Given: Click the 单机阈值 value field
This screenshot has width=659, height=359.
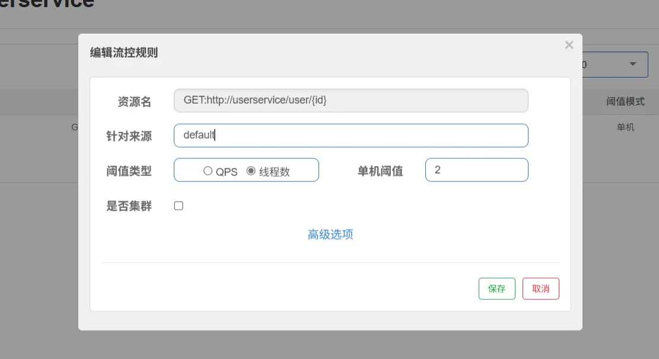Looking at the screenshot, I should coord(476,170).
